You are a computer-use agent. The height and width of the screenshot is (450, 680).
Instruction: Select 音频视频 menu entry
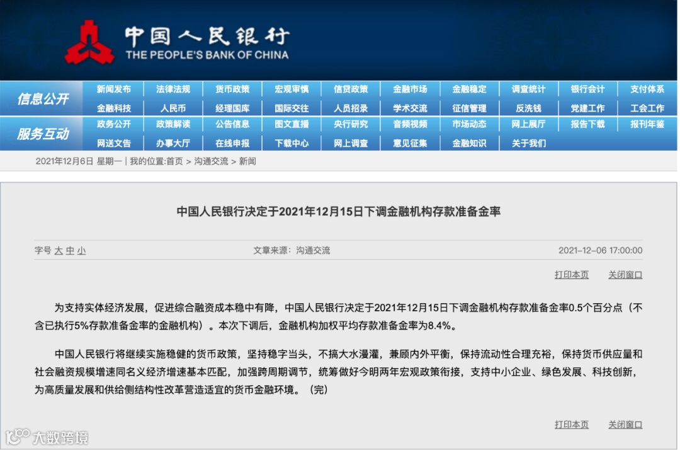(410, 124)
